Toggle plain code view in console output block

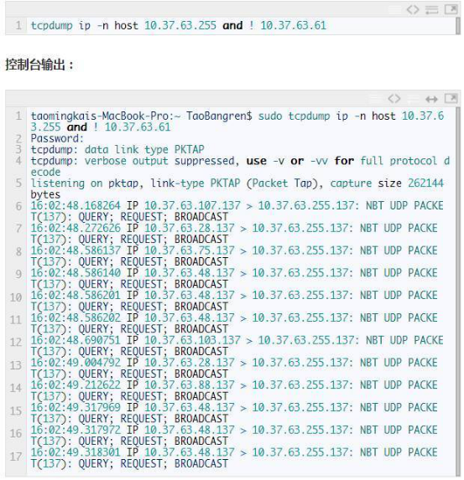pyautogui.click(x=394, y=99)
